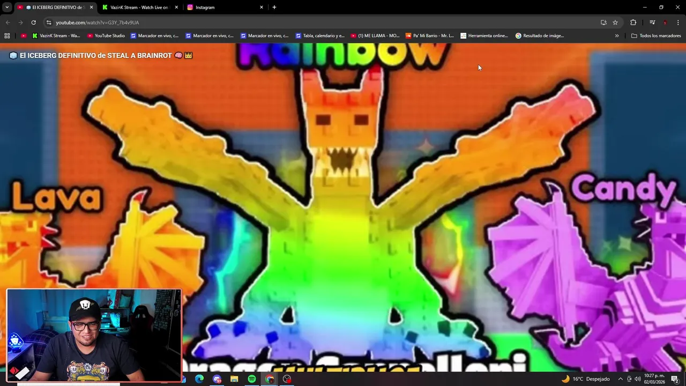Click the install/cast icon in address bar
Screen dimensions: 686x386
pyautogui.click(x=603, y=23)
